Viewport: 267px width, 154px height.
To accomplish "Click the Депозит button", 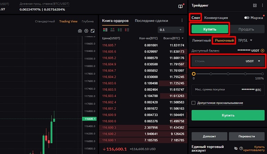I will click(x=209, y=136).
